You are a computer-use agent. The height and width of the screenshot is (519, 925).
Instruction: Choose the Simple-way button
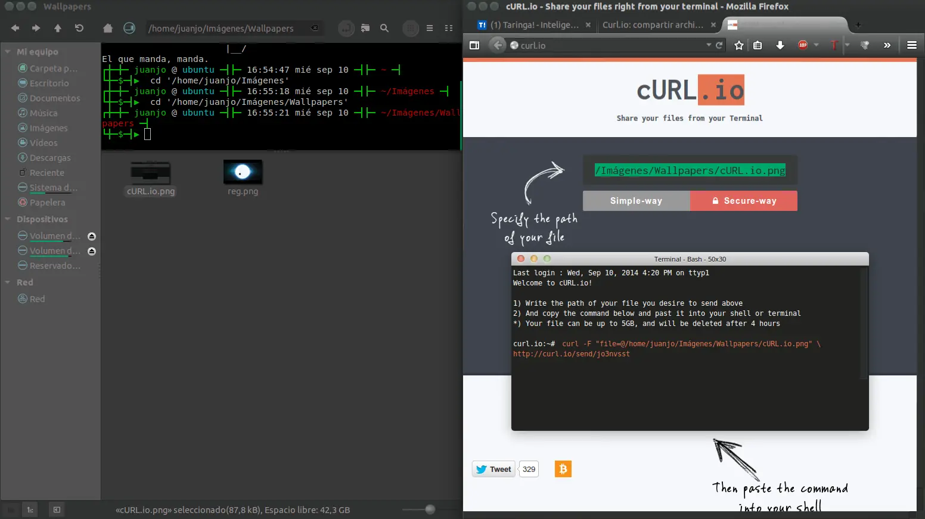click(x=636, y=201)
